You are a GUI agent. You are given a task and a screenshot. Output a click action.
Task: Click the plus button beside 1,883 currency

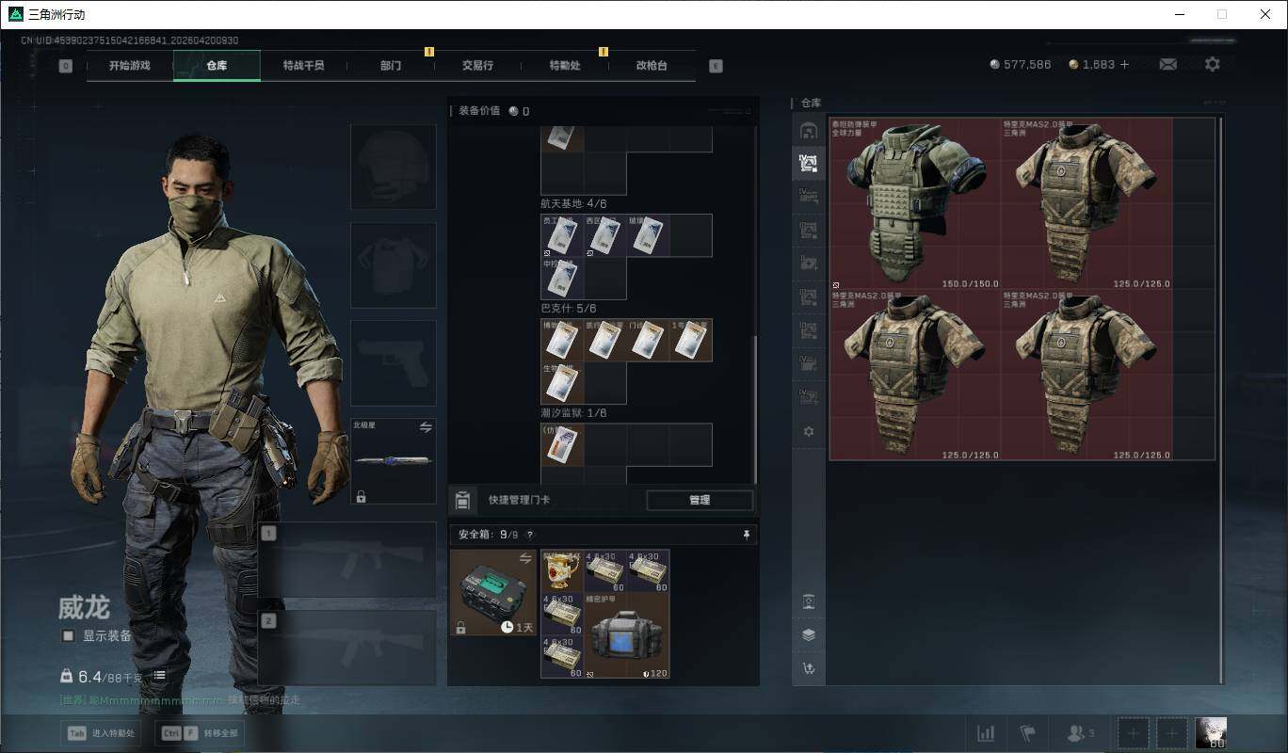pos(1124,65)
